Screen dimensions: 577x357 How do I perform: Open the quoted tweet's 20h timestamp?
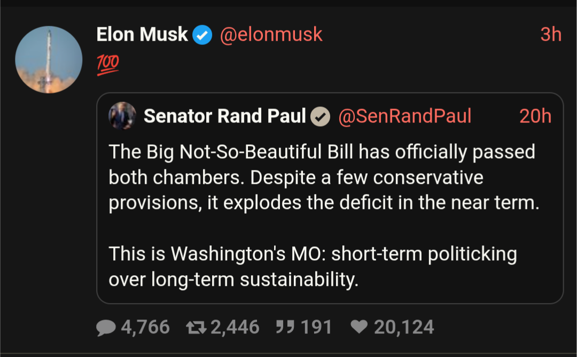535,117
